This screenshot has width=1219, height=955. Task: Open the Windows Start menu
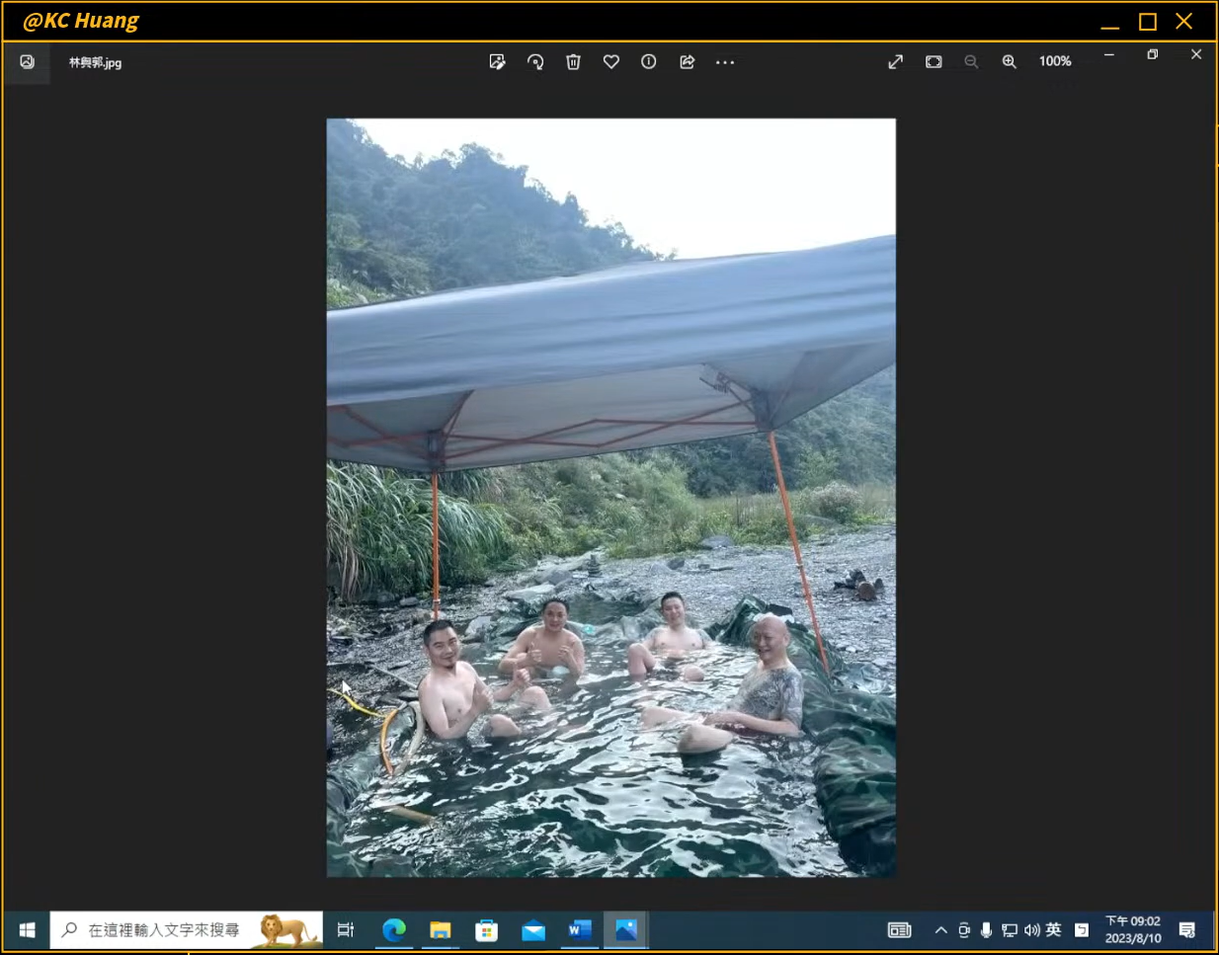point(27,930)
